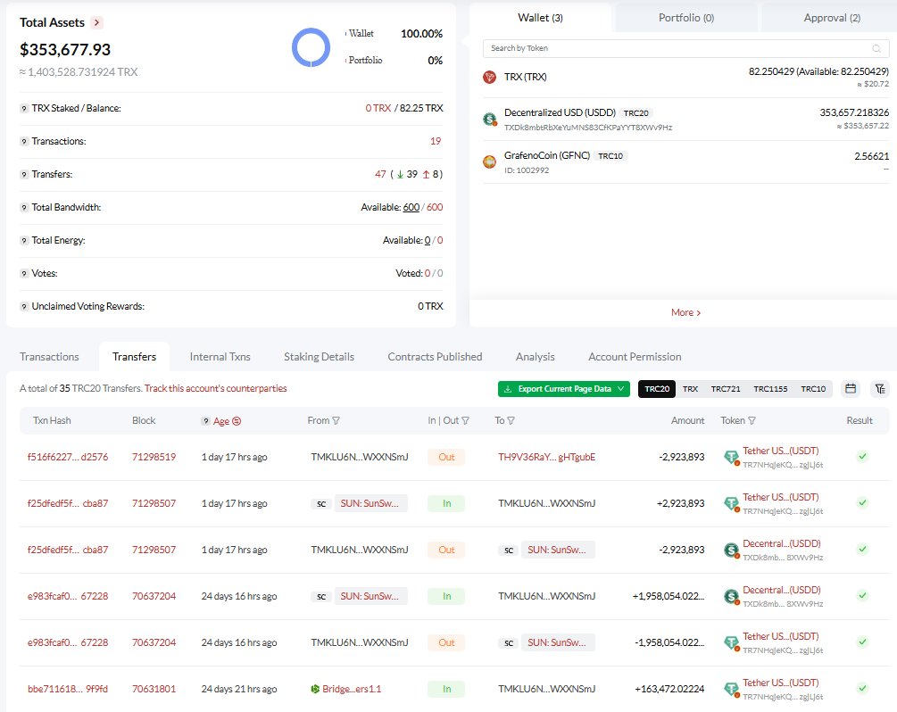The height and width of the screenshot is (712, 897).
Task: Open the Analysis tab
Action: (x=536, y=357)
